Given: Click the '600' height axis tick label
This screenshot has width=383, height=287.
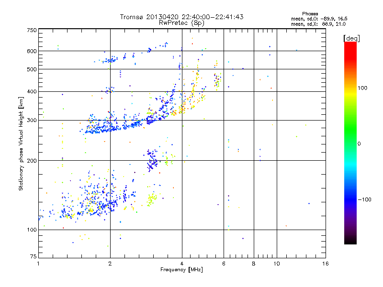Looking at the screenshot, I should 32,51.
